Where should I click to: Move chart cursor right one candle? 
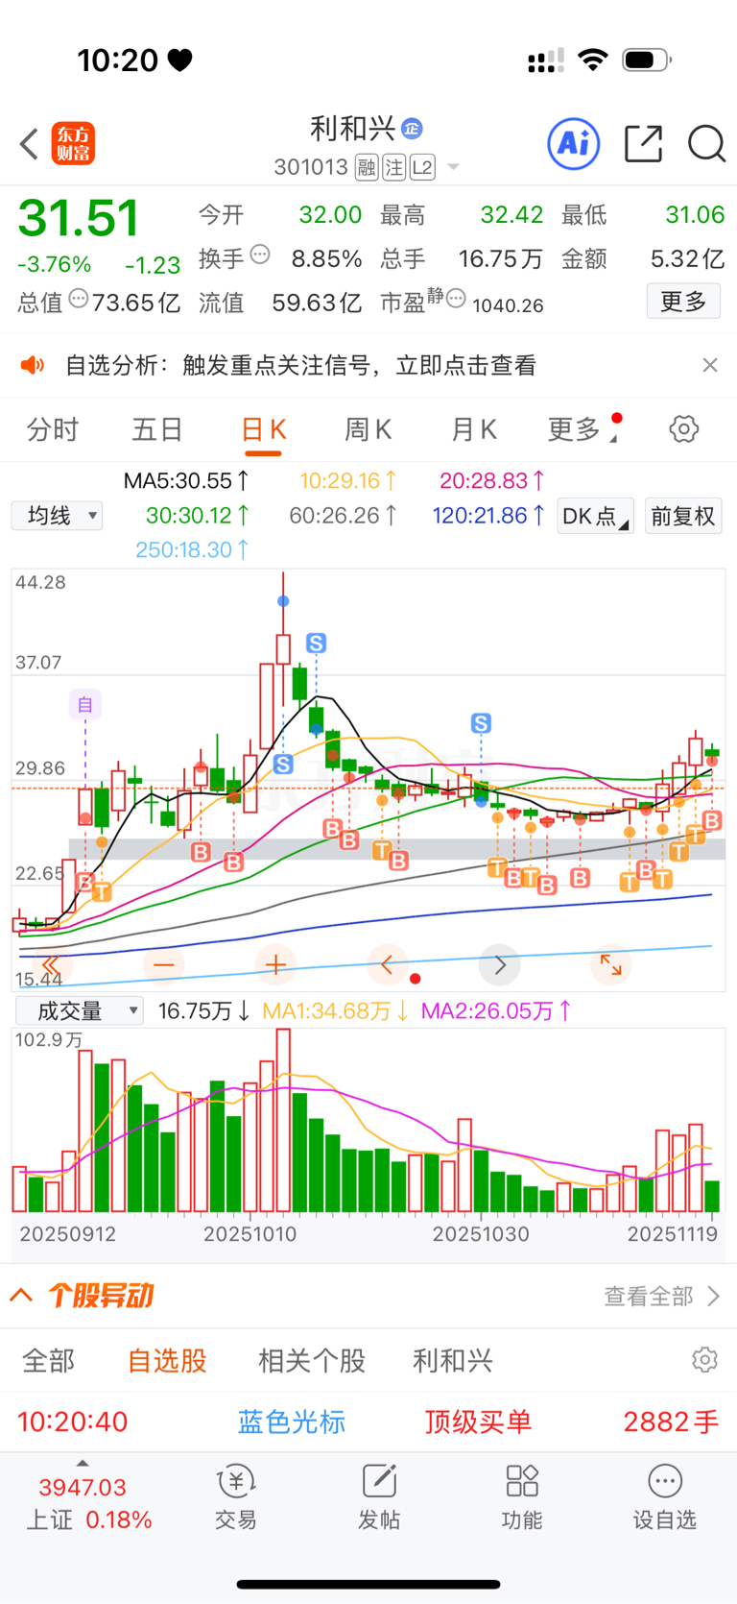coord(500,964)
